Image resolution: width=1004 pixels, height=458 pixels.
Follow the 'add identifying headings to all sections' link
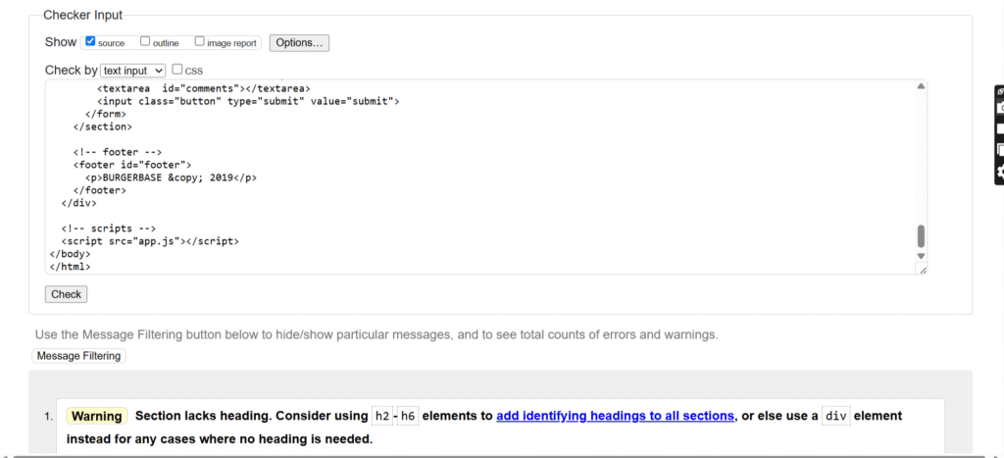615,416
